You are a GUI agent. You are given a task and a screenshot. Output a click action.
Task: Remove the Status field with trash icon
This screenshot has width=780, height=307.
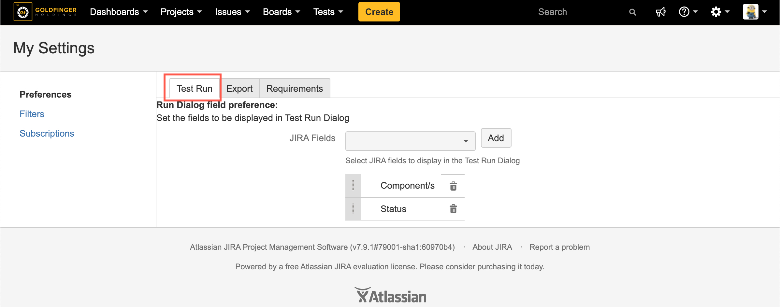pyautogui.click(x=453, y=209)
